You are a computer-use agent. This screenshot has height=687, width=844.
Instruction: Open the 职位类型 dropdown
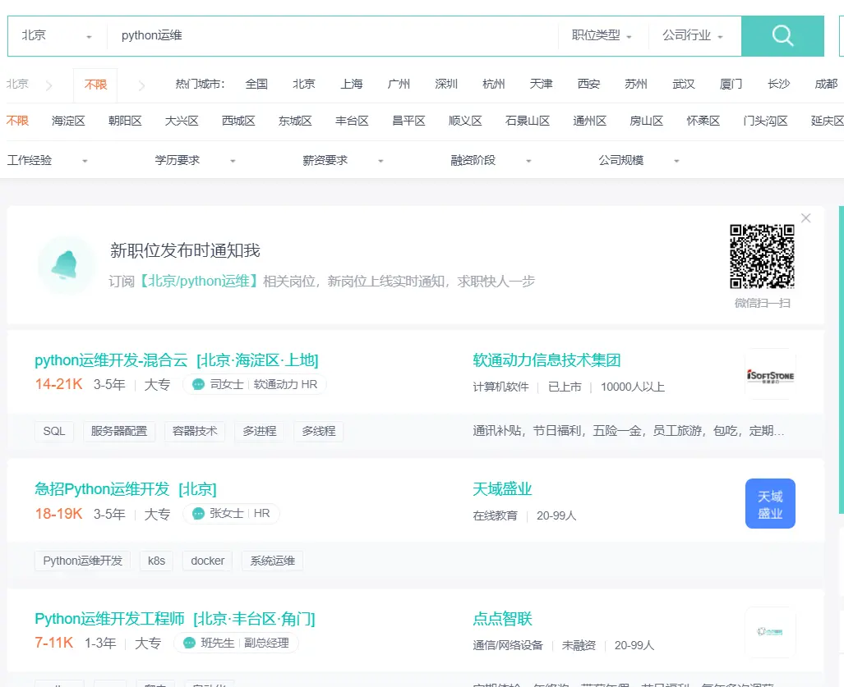point(602,35)
